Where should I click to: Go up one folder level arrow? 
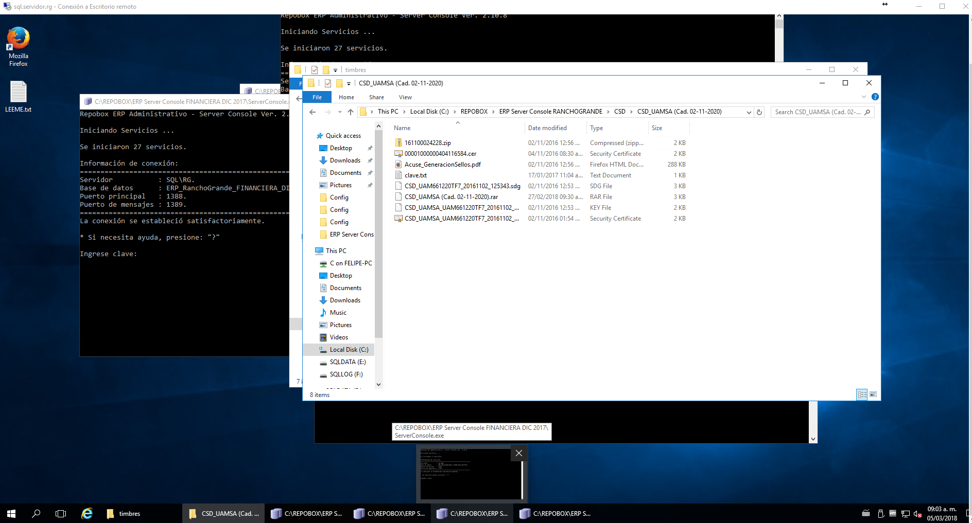(x=351, y=112)
